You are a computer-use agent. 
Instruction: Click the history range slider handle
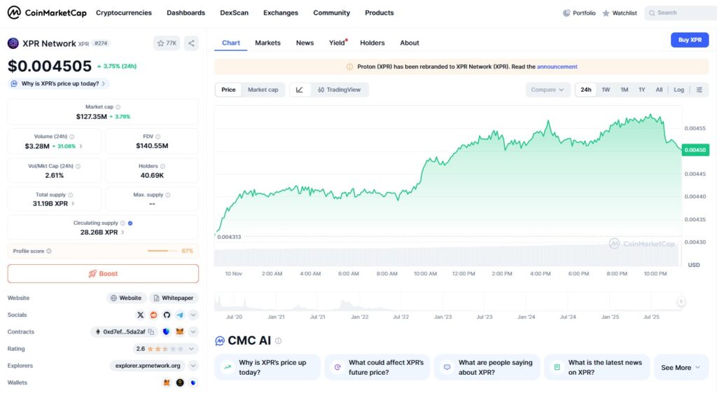(680, 301)
